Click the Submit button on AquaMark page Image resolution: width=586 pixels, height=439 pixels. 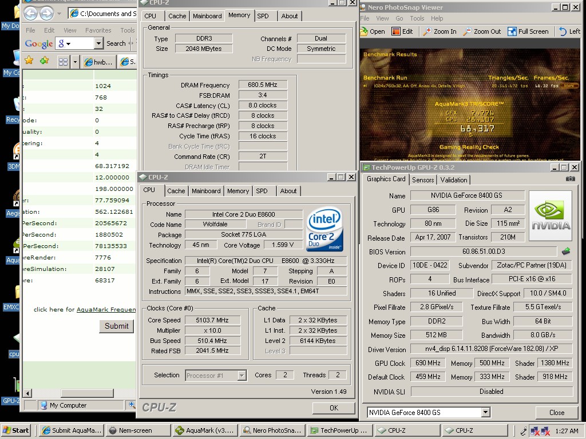click(116, 326)
